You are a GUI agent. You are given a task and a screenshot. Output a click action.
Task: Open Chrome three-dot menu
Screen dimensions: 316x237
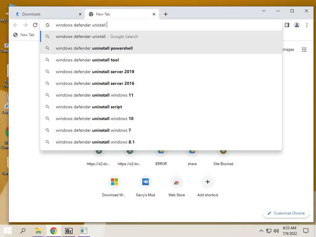307,25
